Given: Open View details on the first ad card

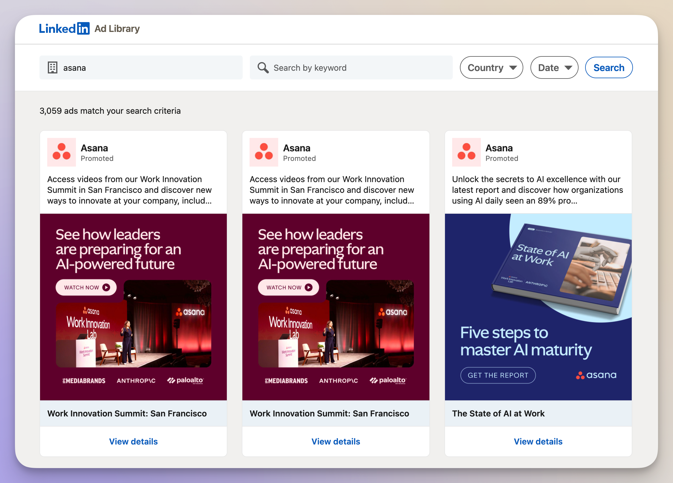Looking at the screenshot, I should pyautogui.click(x=133, y=442).
